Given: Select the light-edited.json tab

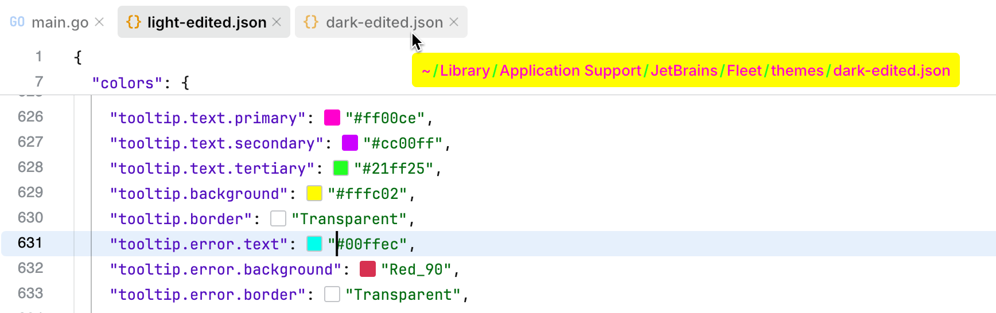Looking at the screenshot, I should [207, 22].
